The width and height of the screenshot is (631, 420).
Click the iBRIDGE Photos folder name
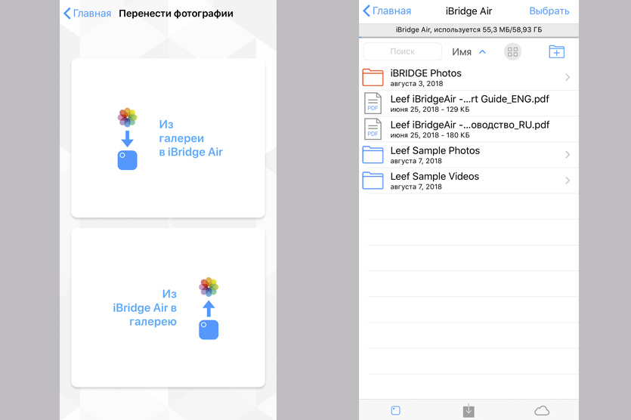(x=425, y=73)
